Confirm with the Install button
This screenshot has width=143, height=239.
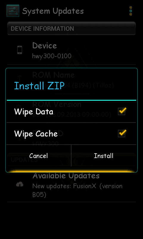(104, 156)
